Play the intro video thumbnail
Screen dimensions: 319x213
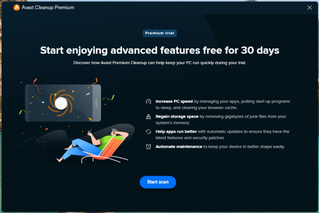tap(61, 103)
